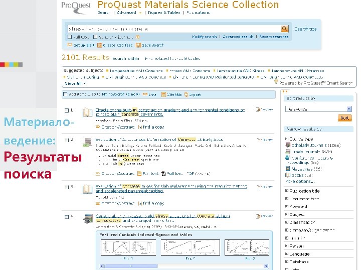Tick the checkbox for result 4
Viewport: 361px width, 270px height.
(67, 216)
